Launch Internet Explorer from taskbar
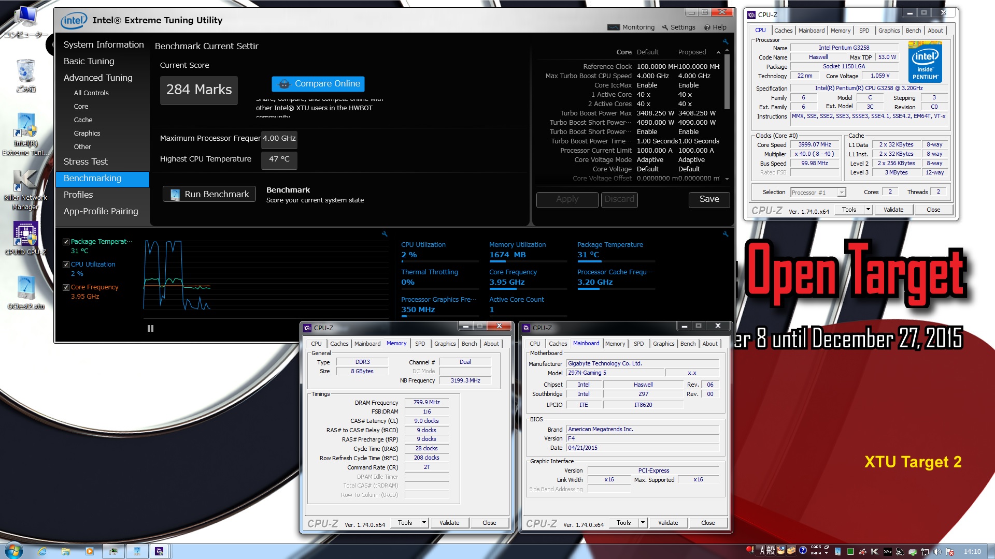Image resolution: width=995 pixels, height=559 pixels. point(42,551)
